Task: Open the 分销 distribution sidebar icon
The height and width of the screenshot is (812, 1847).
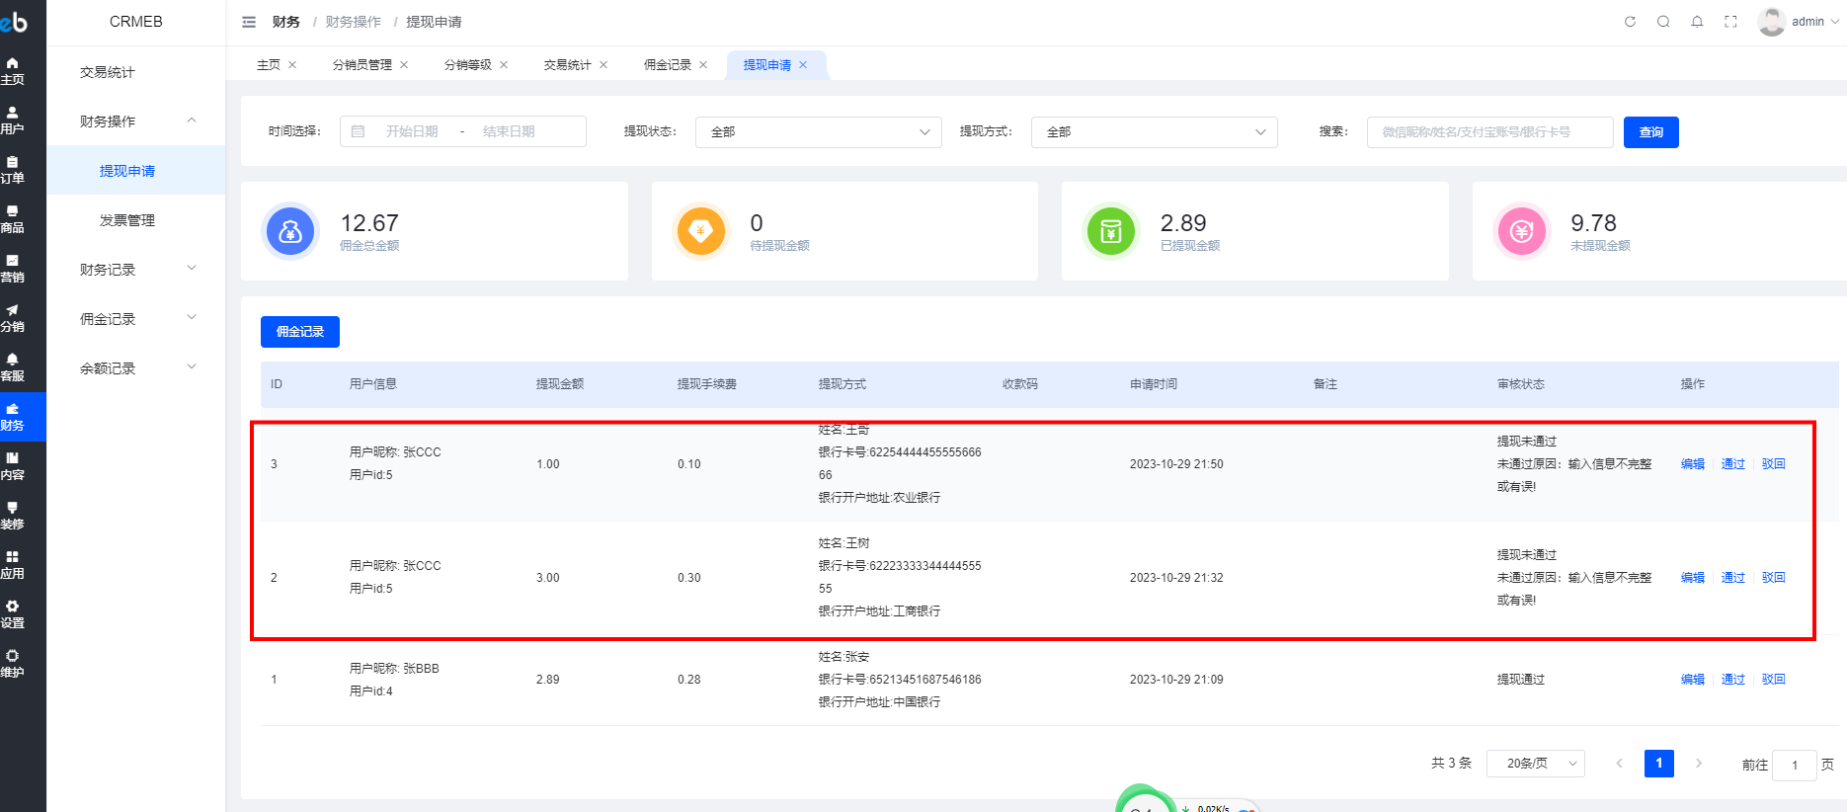Action: [x=12, y=318]
